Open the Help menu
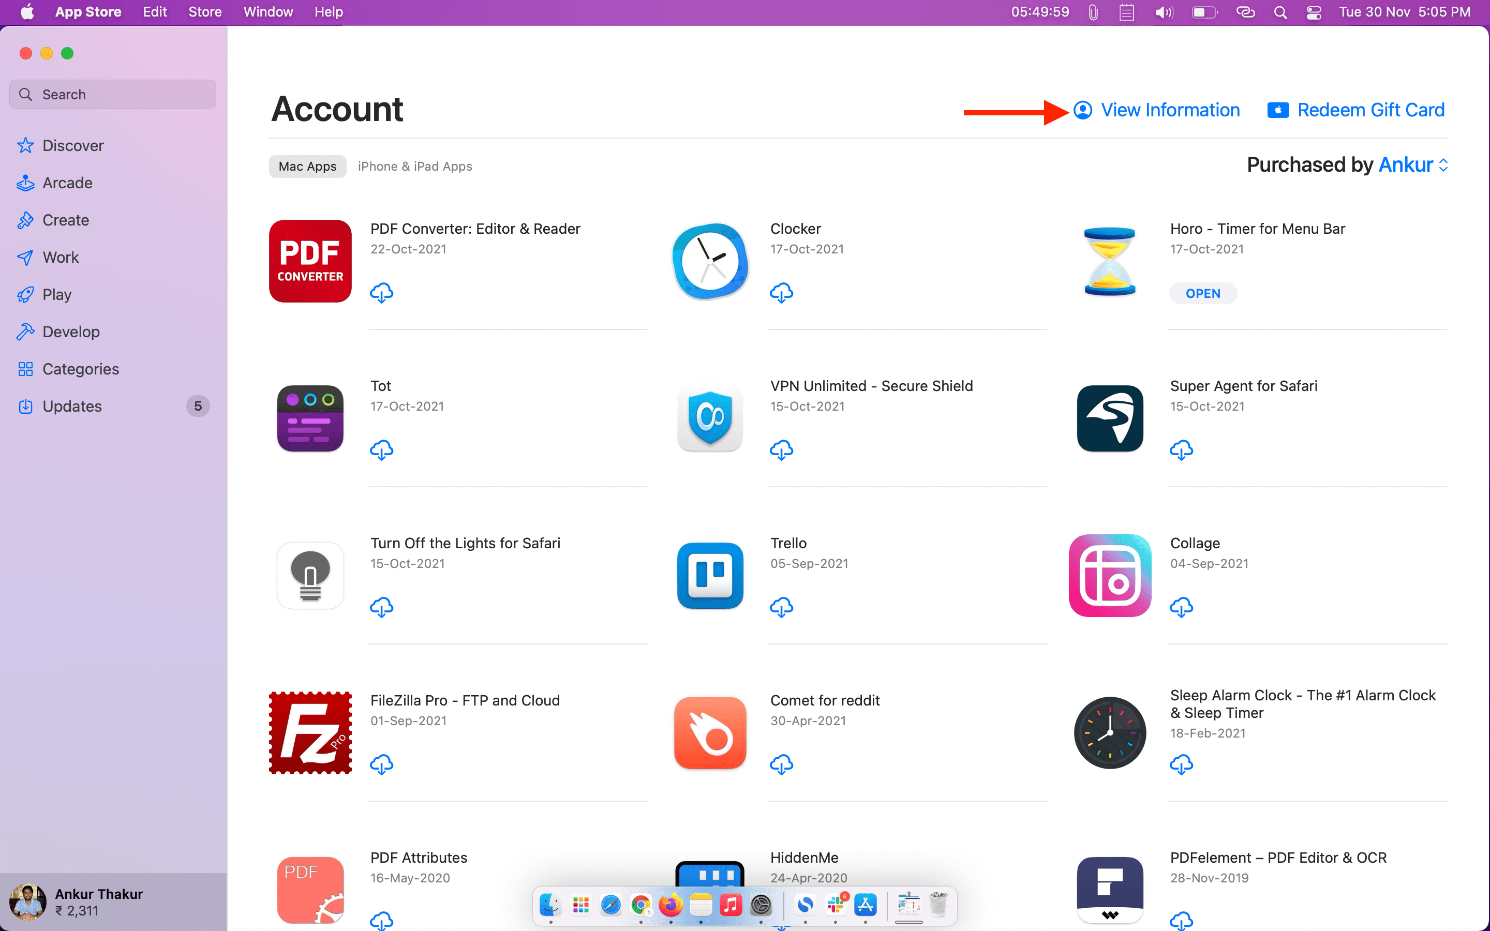The width and height of the screenshot is (1490, 931). 328,12
